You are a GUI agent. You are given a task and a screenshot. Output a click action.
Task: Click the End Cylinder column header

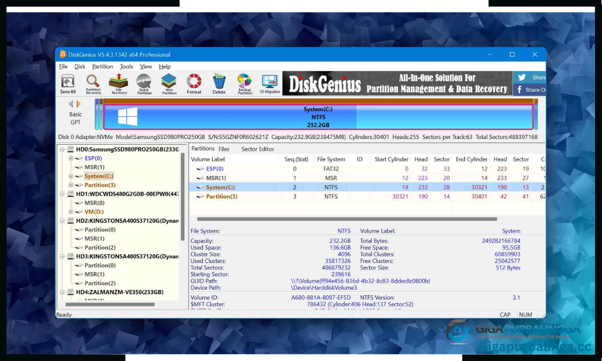pos(472,159)
